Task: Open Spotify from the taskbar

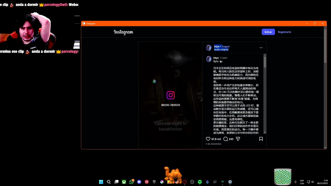Action: (200, 182)
